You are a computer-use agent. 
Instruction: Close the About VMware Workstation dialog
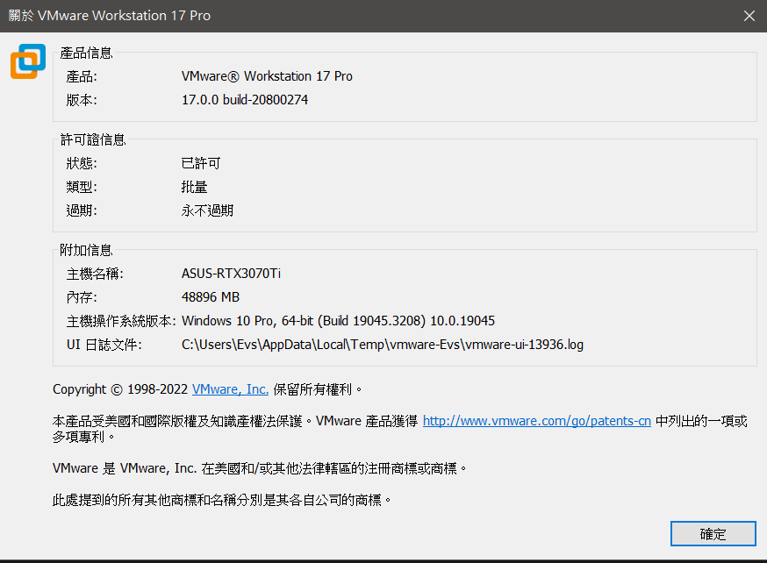[749, 16]
